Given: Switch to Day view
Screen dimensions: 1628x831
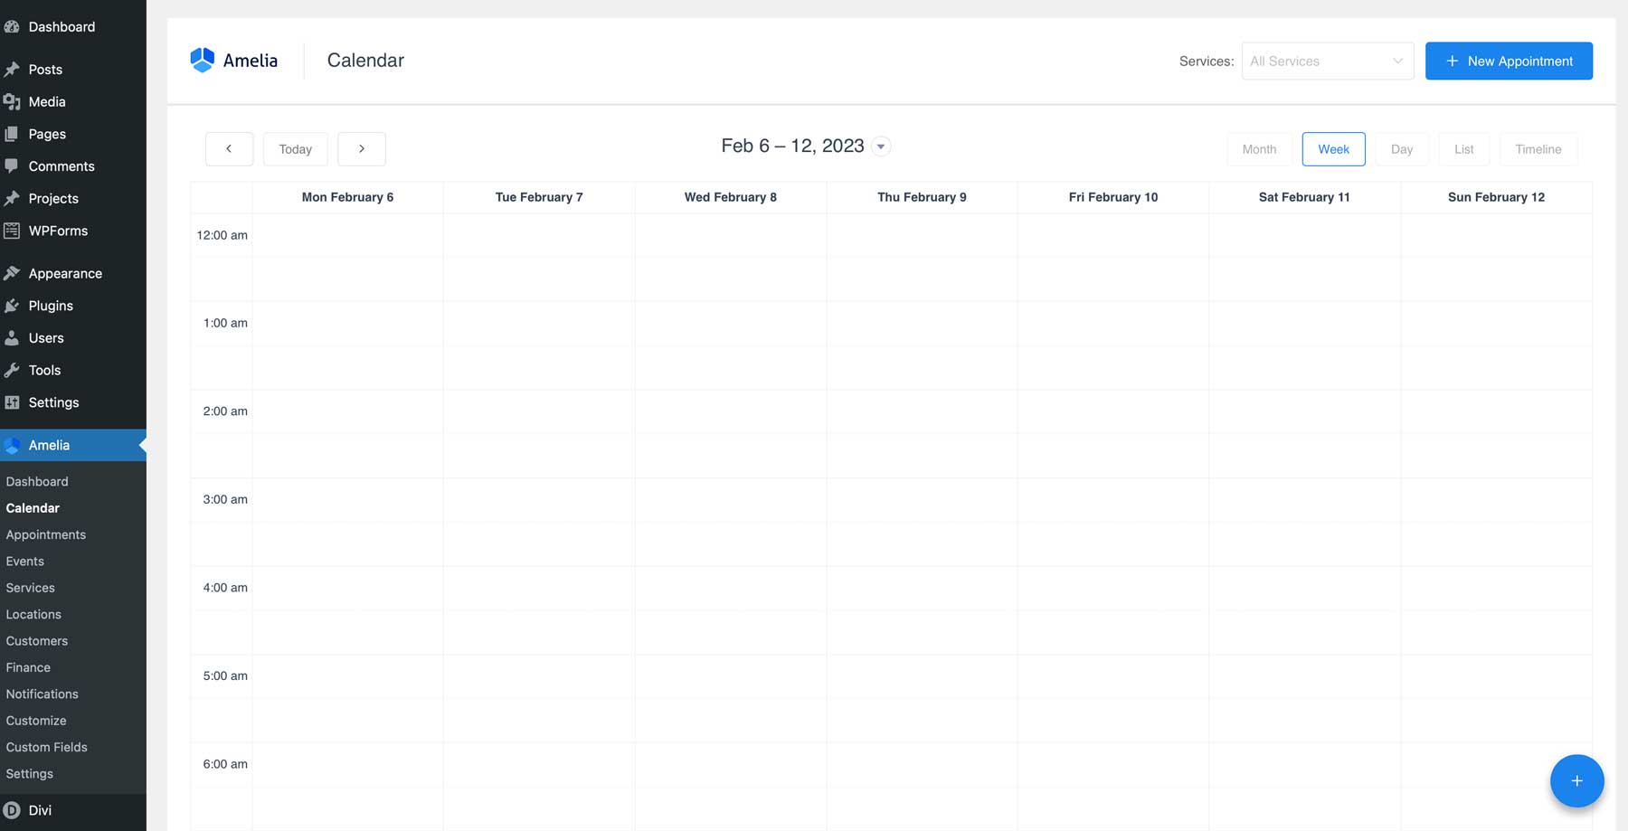Looking at the screenshot, I should [1401, 148].
